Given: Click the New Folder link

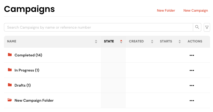Looking at the screenshot, I should [166, 11].
